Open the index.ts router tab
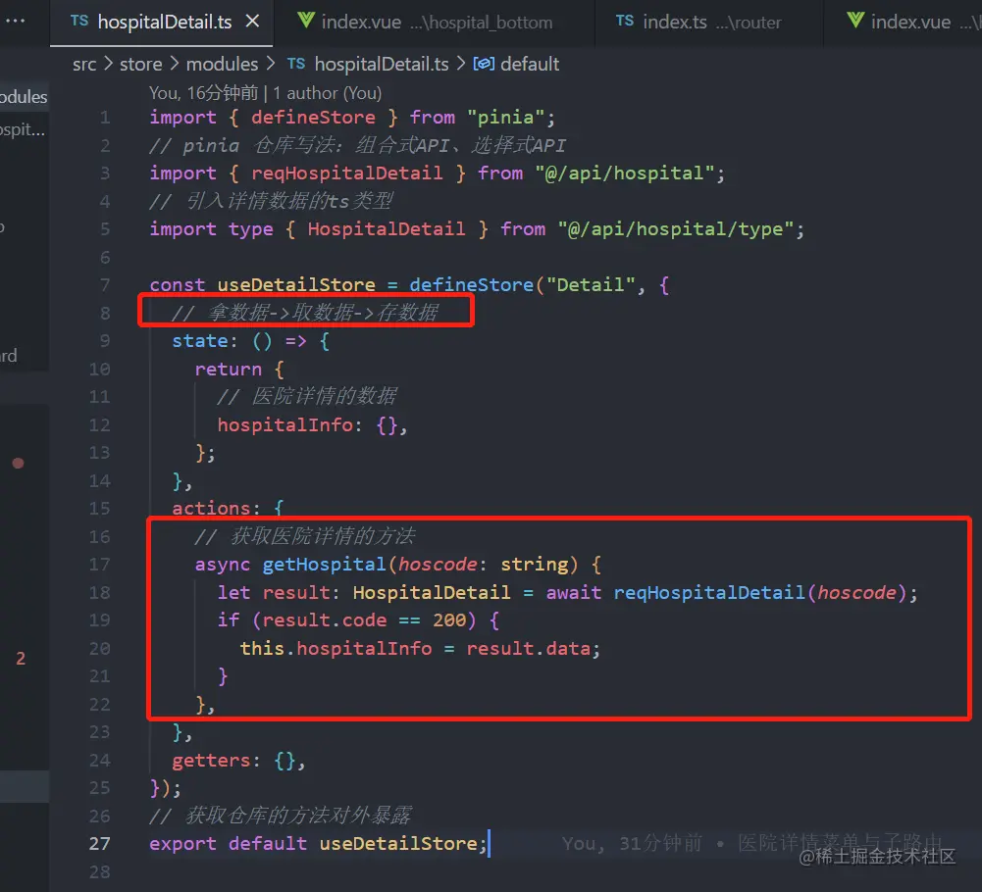 pos(708,23)
